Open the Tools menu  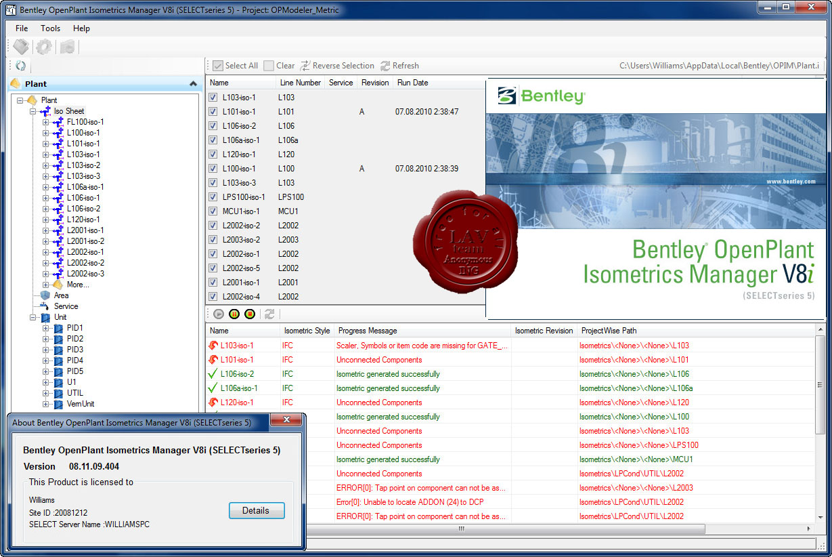pyautogui.click(x=50, y=28)
